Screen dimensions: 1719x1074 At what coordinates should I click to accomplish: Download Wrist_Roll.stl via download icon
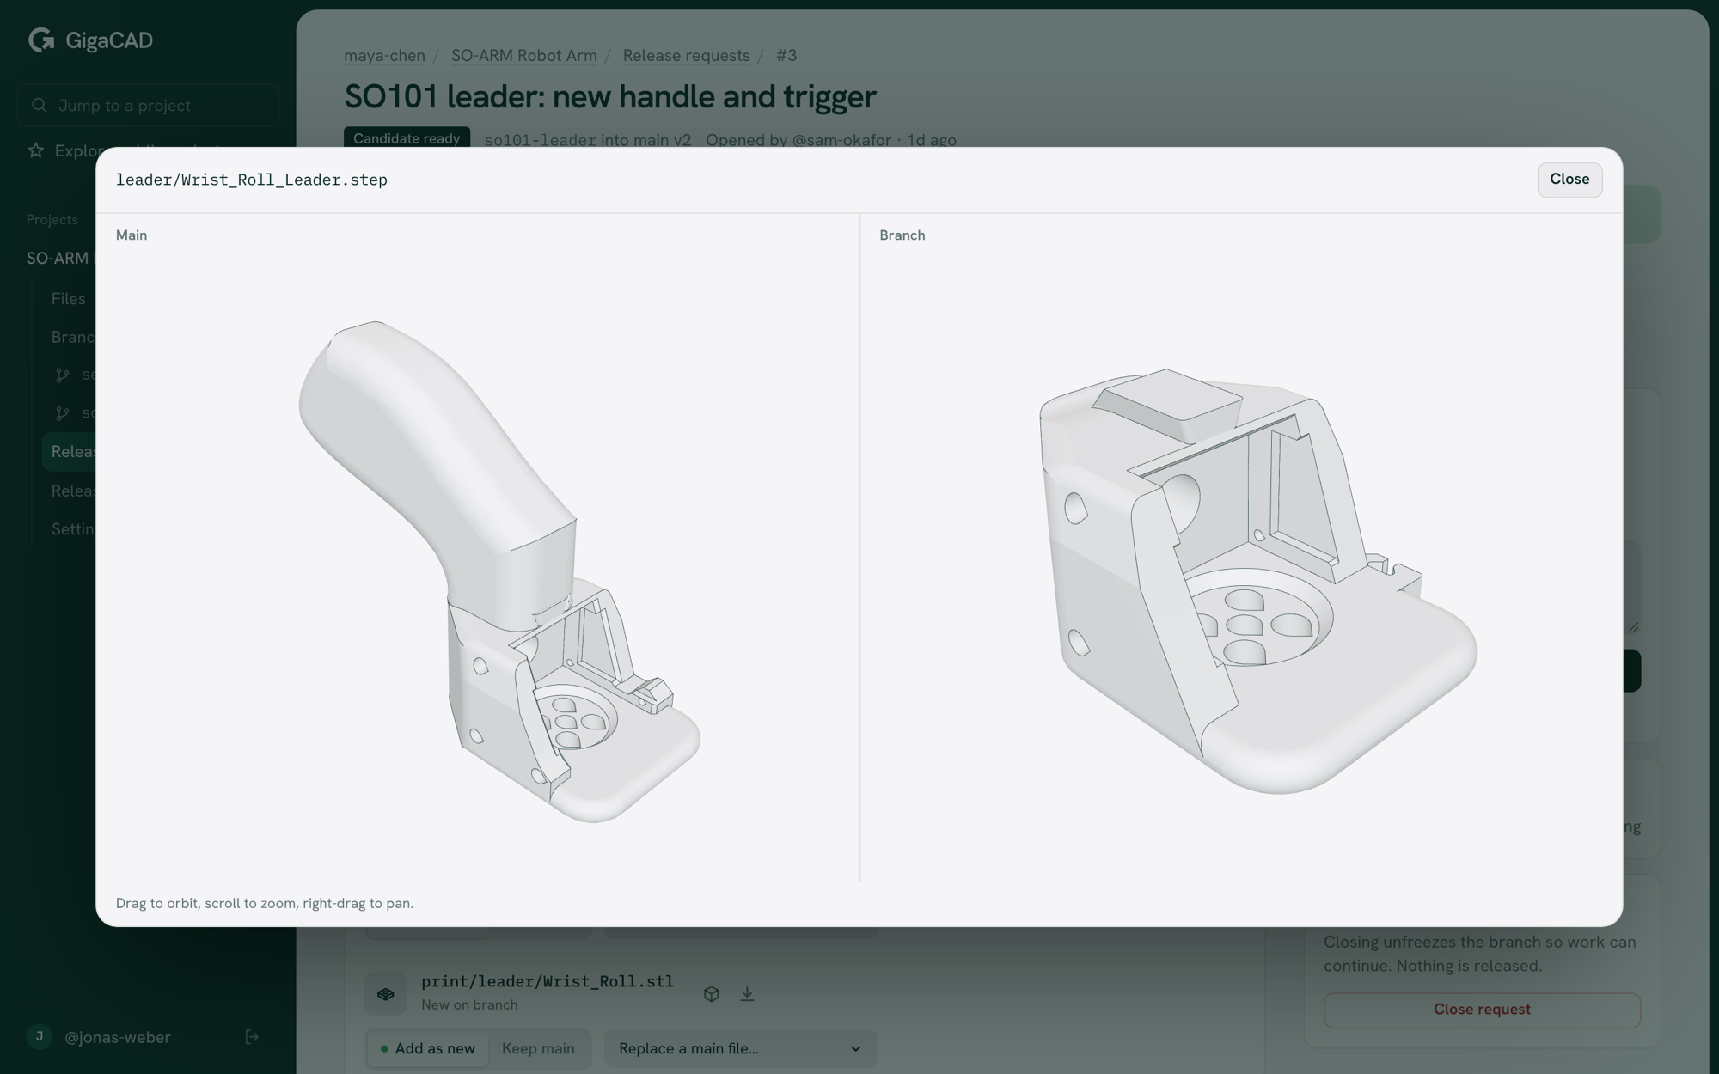point(747,994)
